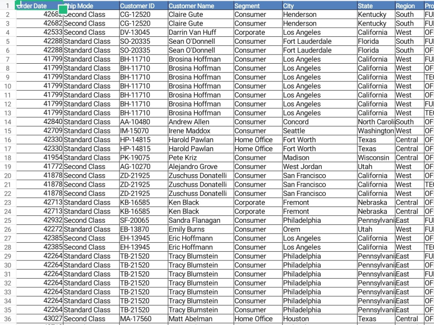The image size is (434, 325).
Task: Click Sandra Flanagan name cell
Action: pyautogui.click(x=201, y=220)
